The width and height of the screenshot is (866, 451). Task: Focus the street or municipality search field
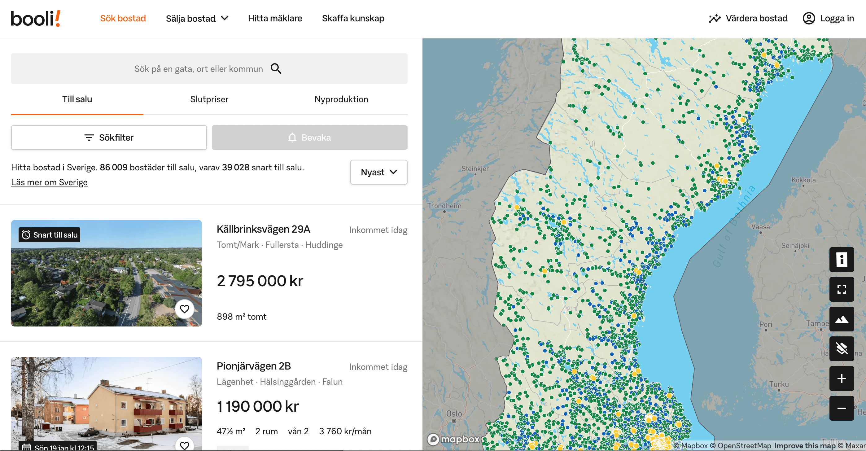coord(198,68)
